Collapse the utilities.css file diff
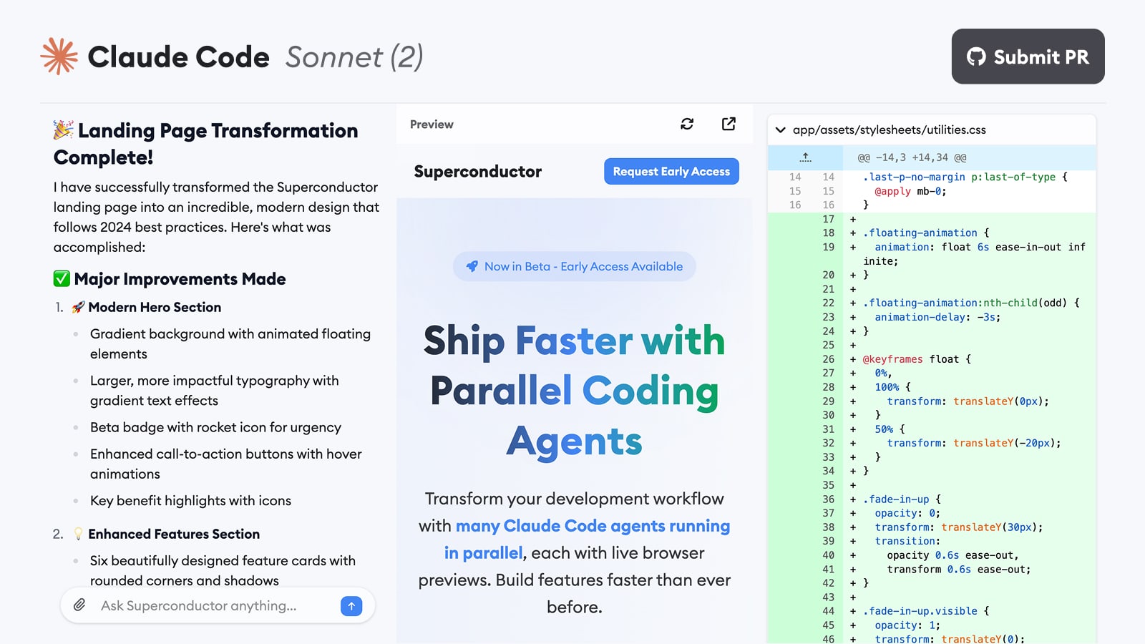 coord(781,130)
